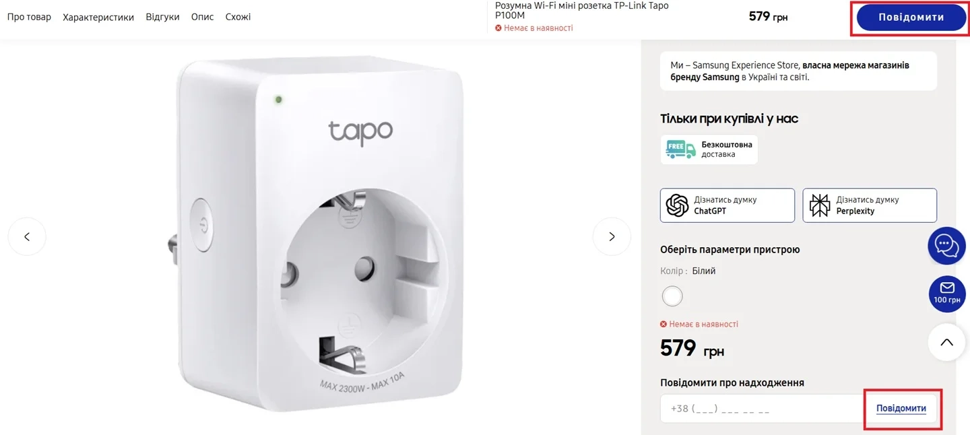This screenshot has height=435, width=970.
Task: Click the product title in sticky header
Action: (x=582, y=10)
